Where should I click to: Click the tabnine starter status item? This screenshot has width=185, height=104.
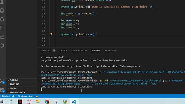26,96
